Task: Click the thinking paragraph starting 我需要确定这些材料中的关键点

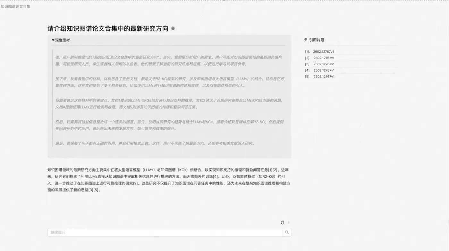Action: pos(170,104)
